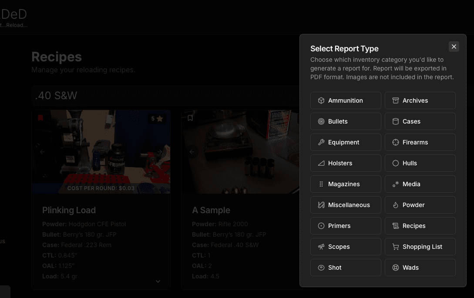The image size is (474, 298).
Task: Click the Wads lifebuoy icon
Action: coord(395,268)
